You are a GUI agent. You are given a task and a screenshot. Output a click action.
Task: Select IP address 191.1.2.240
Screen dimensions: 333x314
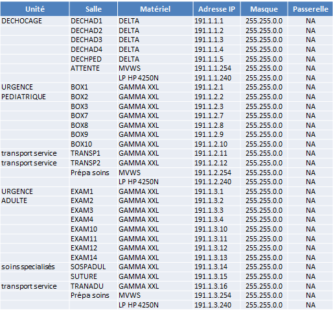click(x=212, y=182)
